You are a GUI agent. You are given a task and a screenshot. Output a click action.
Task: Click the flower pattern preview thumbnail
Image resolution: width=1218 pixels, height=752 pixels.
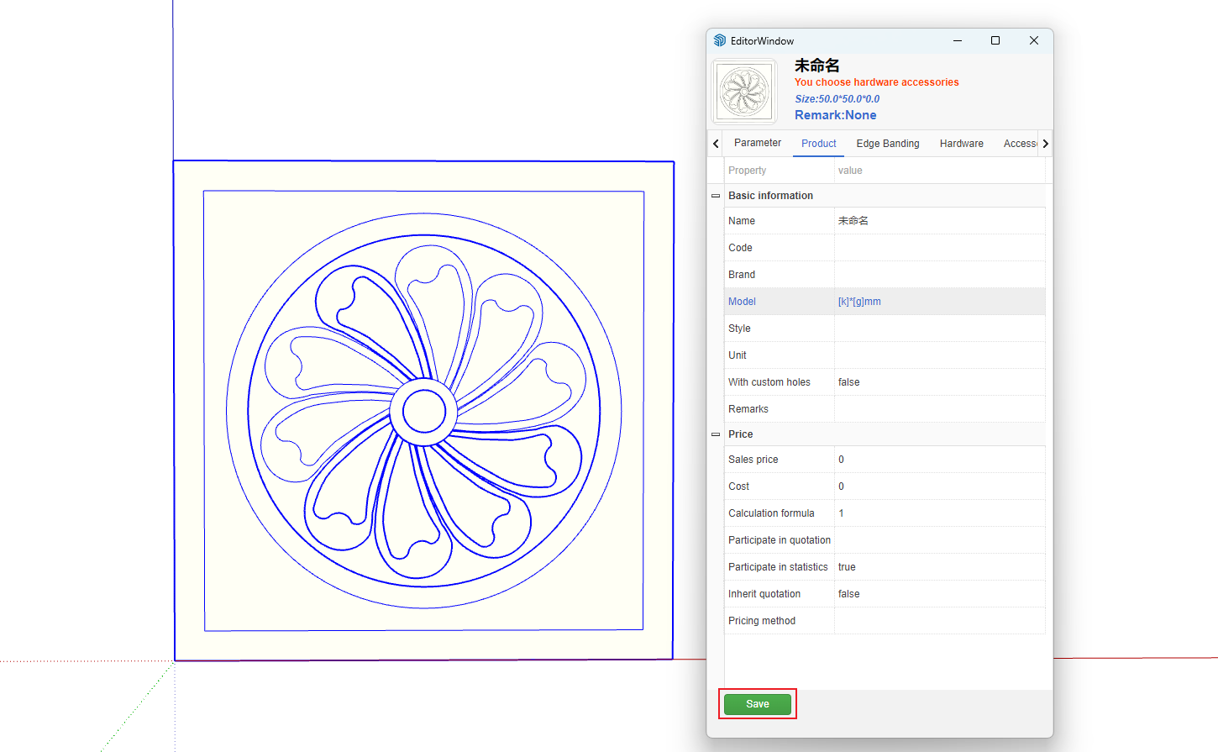pos(744,92)
